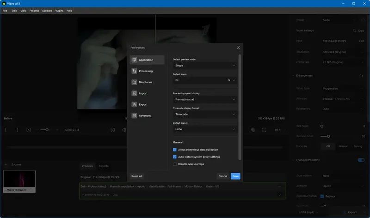Add a new source with the plus icon

(6, 164)
